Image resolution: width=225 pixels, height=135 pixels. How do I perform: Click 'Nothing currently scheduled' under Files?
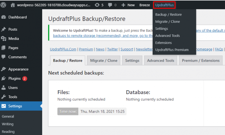[x=81, y=99]
